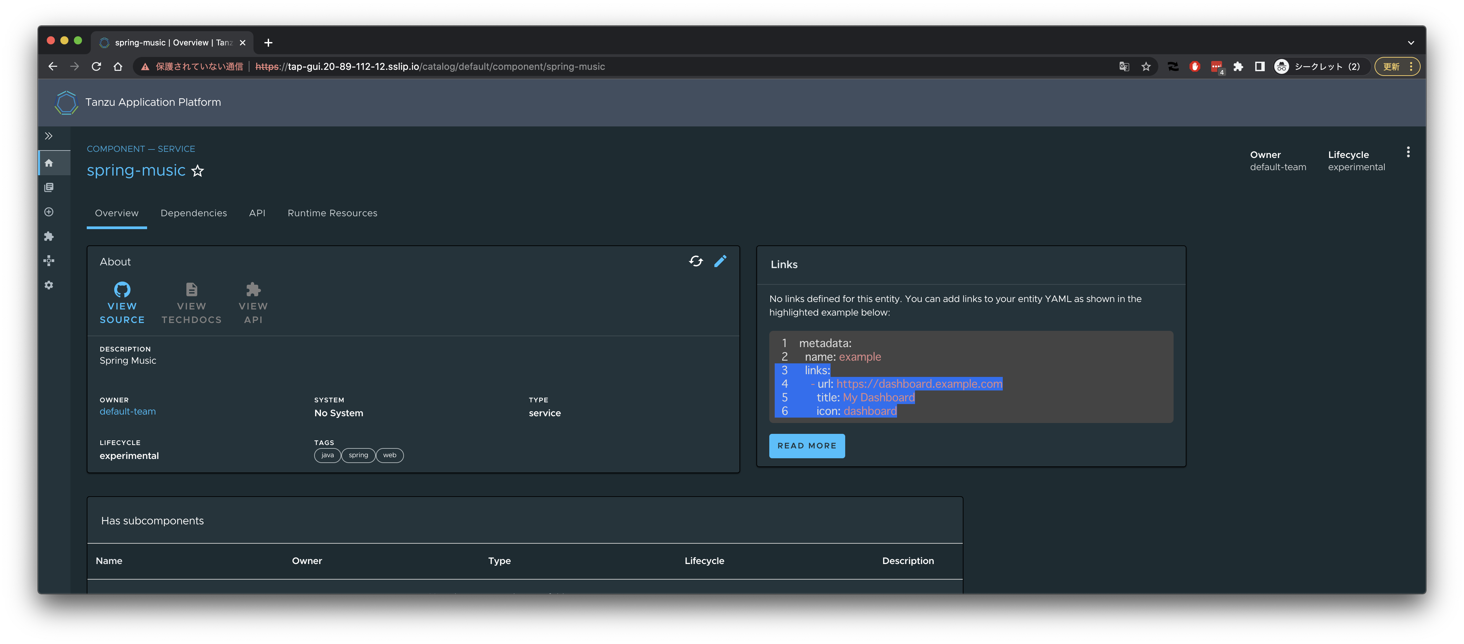Switch to the Dependencies tab
Viewport: 1464px width, 644px height.
[194, 213]
